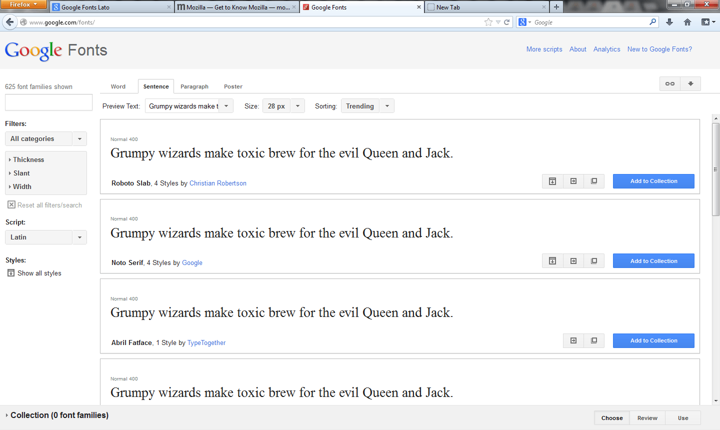Screen dimensions: 720x430
Task: Open the Latin script dropdown
Action: [46, 237]
